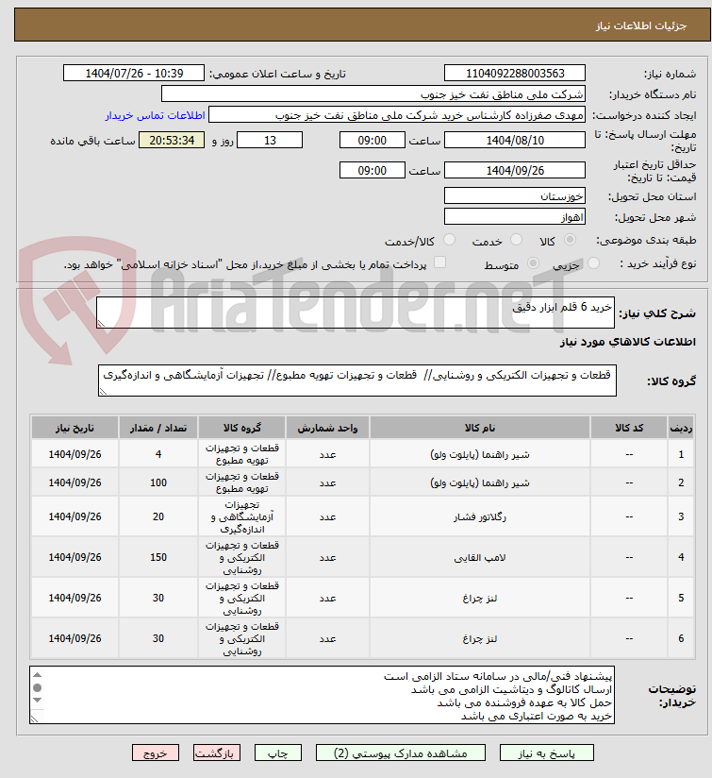Click the price validity date 1404/09/26 field
Image resolution: width=712 pixels, height=778 pixels.
(515, 170)
